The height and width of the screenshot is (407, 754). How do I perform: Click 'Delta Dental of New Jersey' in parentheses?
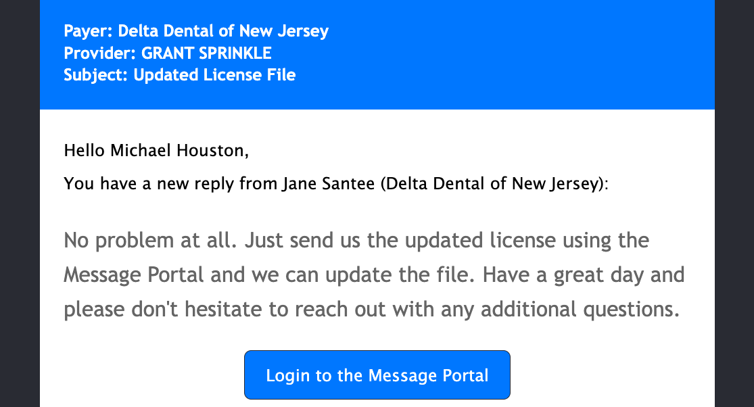click(492, 184)
